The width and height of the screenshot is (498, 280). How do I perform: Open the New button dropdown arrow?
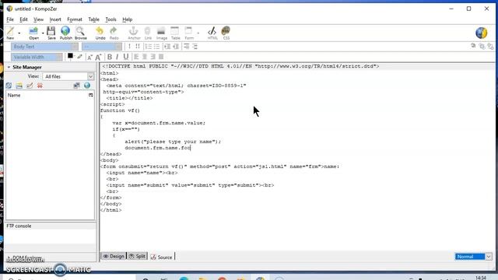(x=19, y=33)
